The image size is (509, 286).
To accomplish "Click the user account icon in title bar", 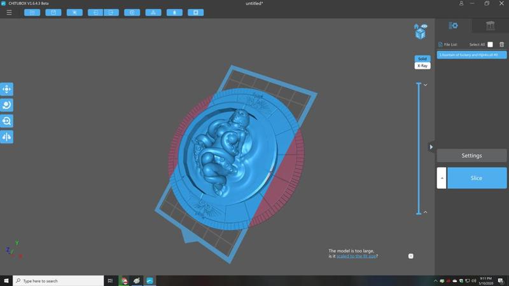I will [461, 3].
